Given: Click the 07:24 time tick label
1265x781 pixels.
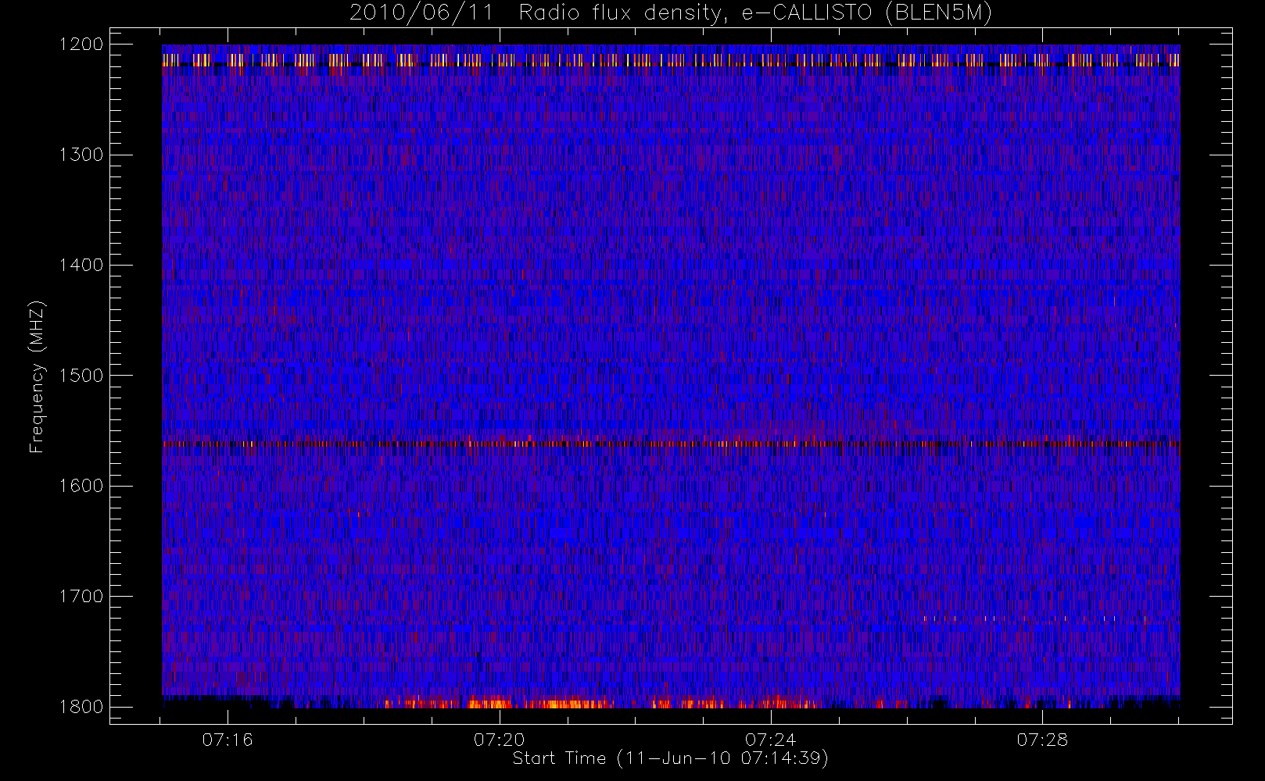Looking at the screenshot, I should click(x=770, y=740).
